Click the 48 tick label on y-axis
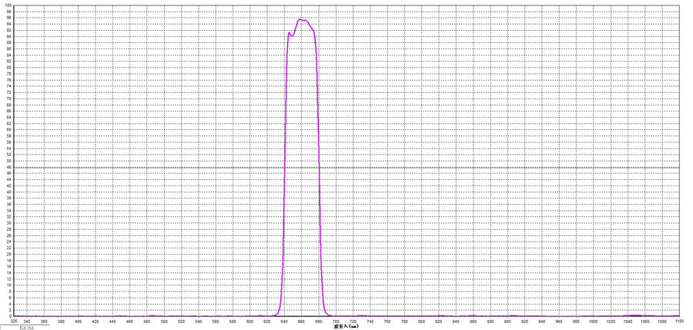The width and height of the screenshot is (693, 330). [x=8, y=167]
